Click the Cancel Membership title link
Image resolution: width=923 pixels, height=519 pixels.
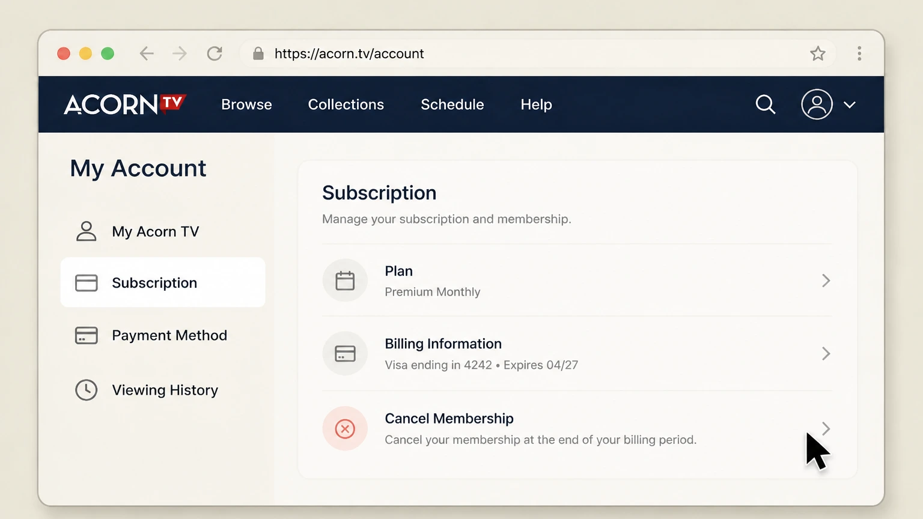[449, 418]
